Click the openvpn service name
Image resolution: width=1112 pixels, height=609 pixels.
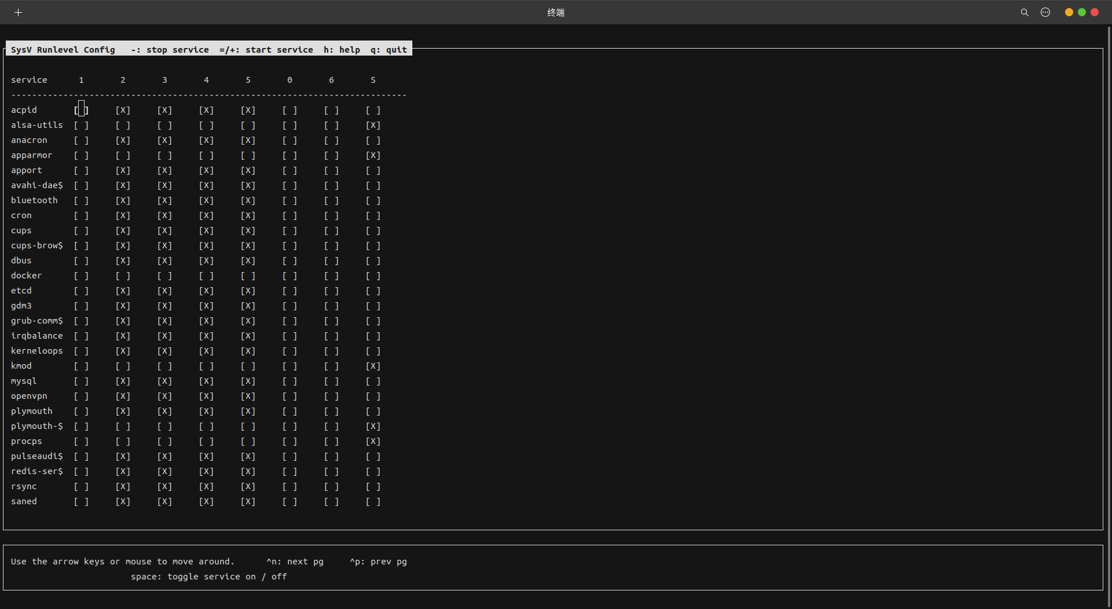[x=29, y=396]
